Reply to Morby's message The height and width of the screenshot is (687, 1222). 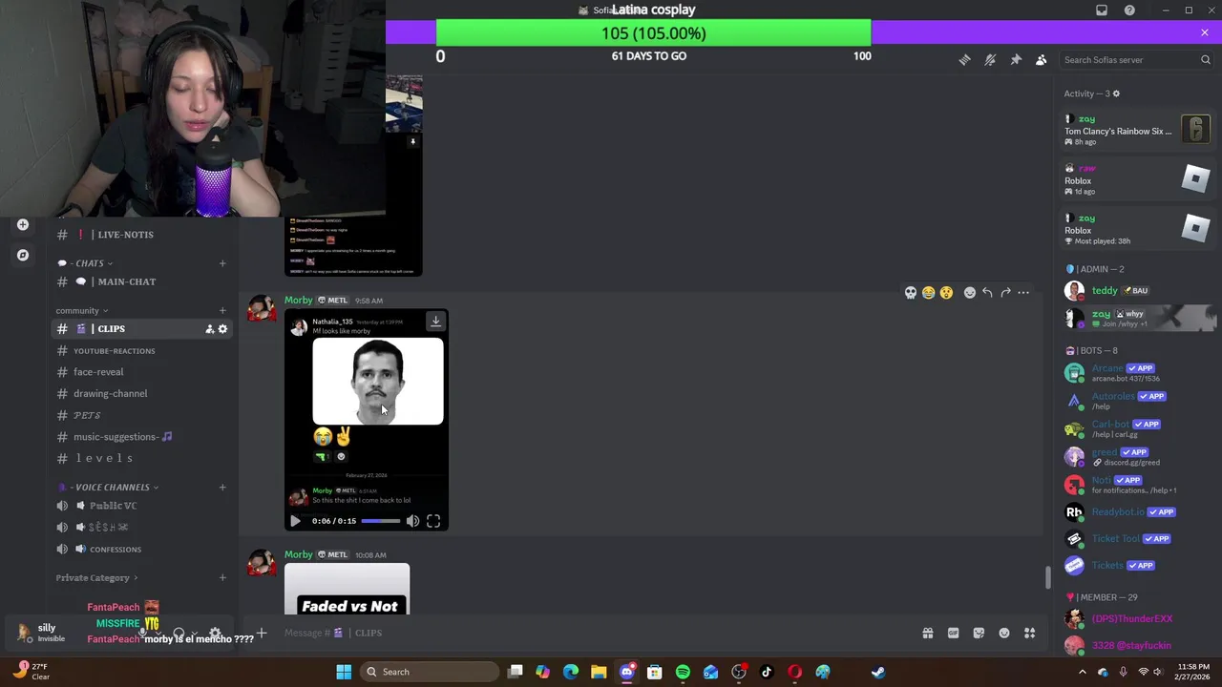click(987, 293)
